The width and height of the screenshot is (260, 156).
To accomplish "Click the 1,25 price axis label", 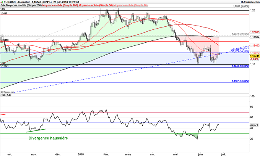I will pos(253,10).
